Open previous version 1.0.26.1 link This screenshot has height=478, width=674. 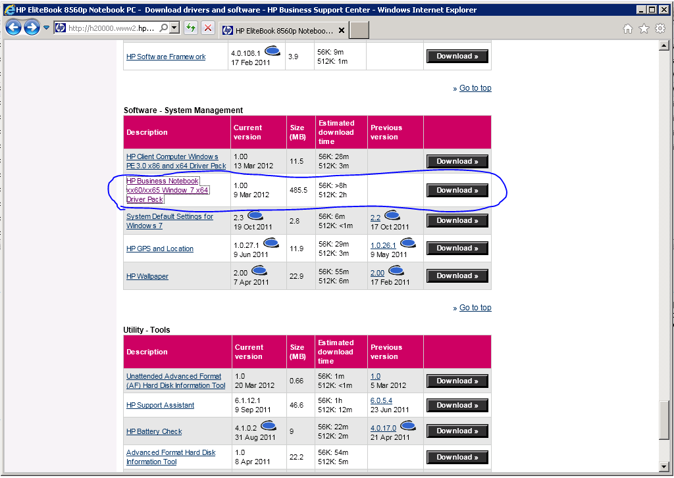coord(383,246)
